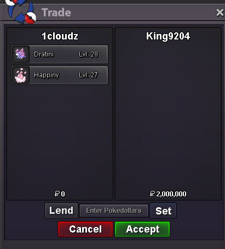Focus the Enter Pokedollars input field
This screenshot has width=225, height=249.
point(114,211)
